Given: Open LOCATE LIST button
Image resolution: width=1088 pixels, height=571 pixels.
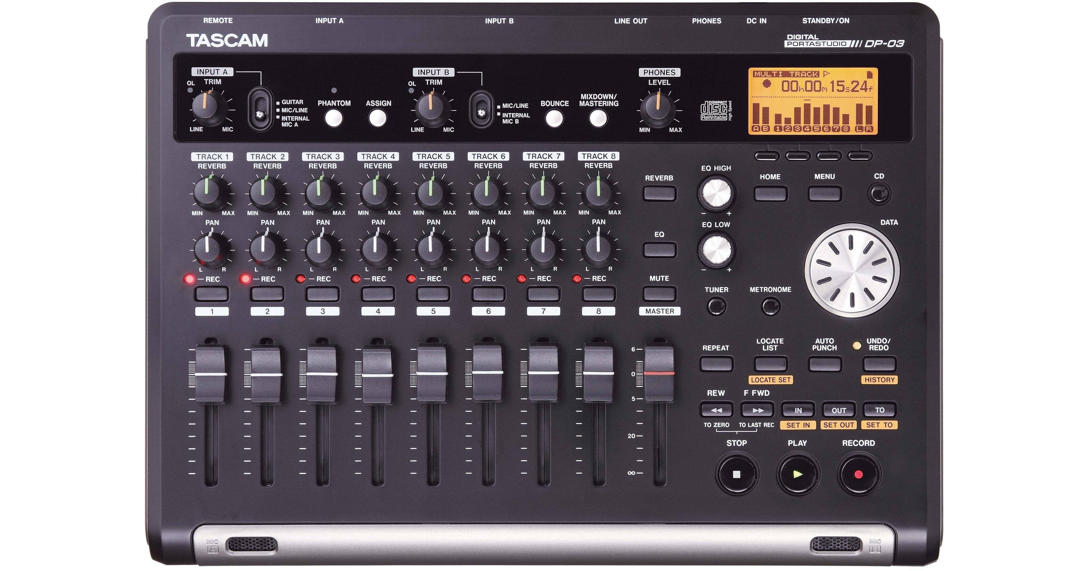Looking at the screenshot, I should tap(771, 364).
